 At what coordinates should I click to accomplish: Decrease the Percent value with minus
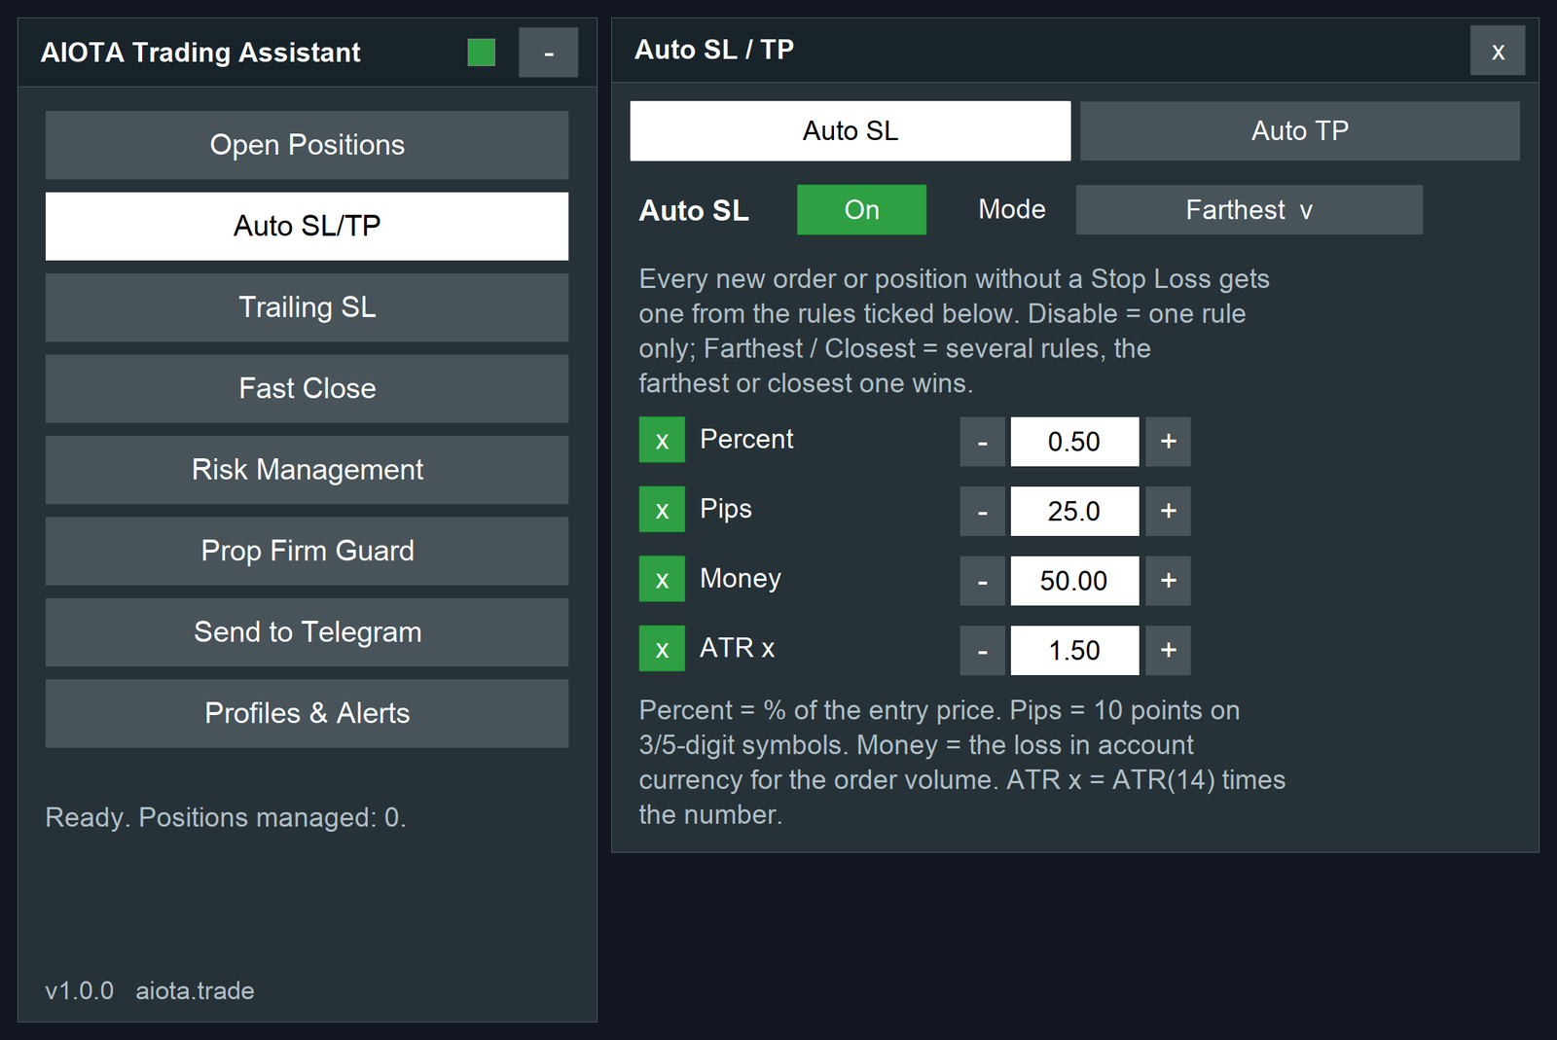(x=983, y=442)
